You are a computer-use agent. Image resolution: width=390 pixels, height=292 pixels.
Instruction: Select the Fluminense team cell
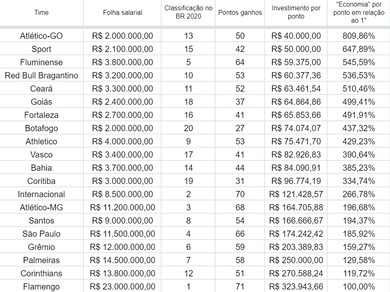pos(41,62)
